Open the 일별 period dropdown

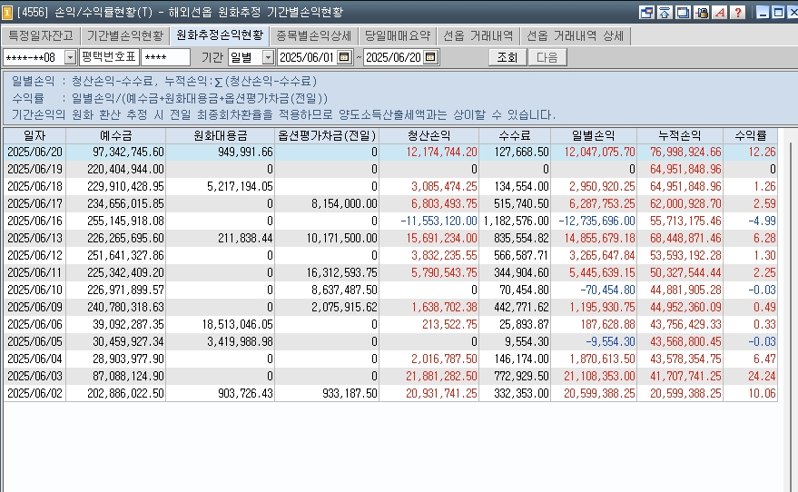point(268,57)
